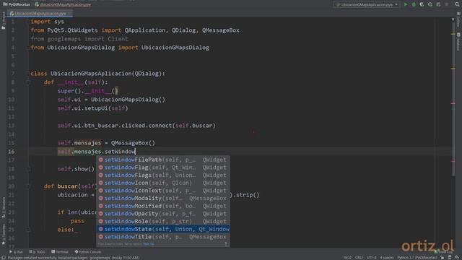The height and width of the screenshot is (260, 462).
Task: Click the Python 3.7 interpreter status entry
Action: 417,258
